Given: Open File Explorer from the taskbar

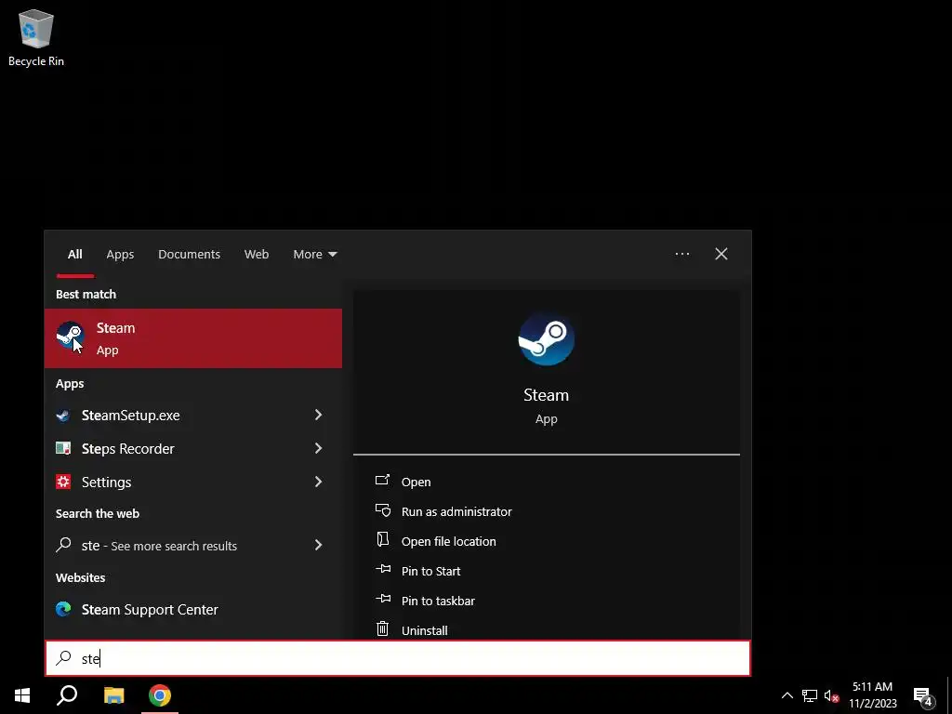Looking at the screenshot, I should (x=113, y=695).
